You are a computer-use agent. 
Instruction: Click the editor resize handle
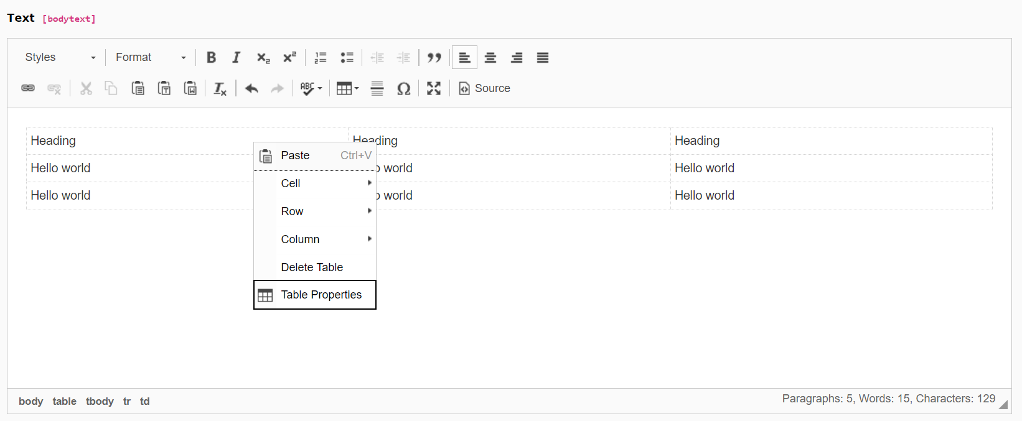[1003, 405]
